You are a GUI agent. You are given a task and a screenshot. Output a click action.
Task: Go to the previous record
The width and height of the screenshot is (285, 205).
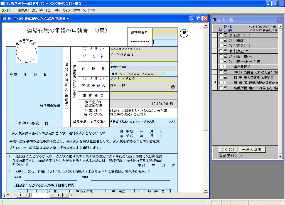[x=26, y=195]
